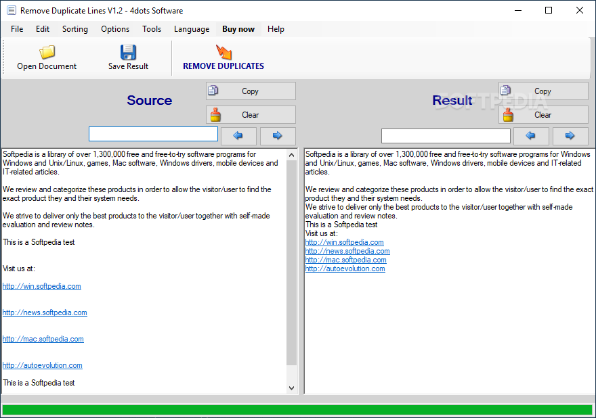Open the Tools menu

coord(152,29)
